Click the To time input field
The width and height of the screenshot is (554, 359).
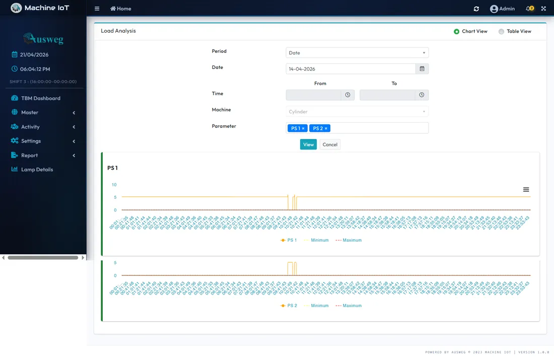pyautogui.click(x=387, y=95)
